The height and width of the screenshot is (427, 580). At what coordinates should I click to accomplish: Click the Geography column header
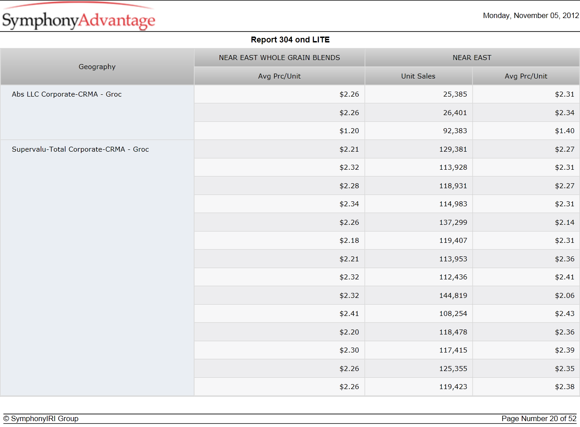[x=97, y=67]
